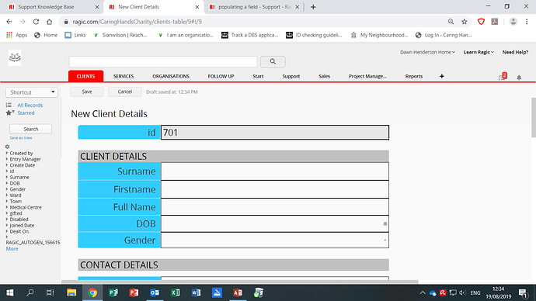Open the Apps bookmarks shortcut
The width and height of the screenshot is (536, 301).
[x=17, y=35]
